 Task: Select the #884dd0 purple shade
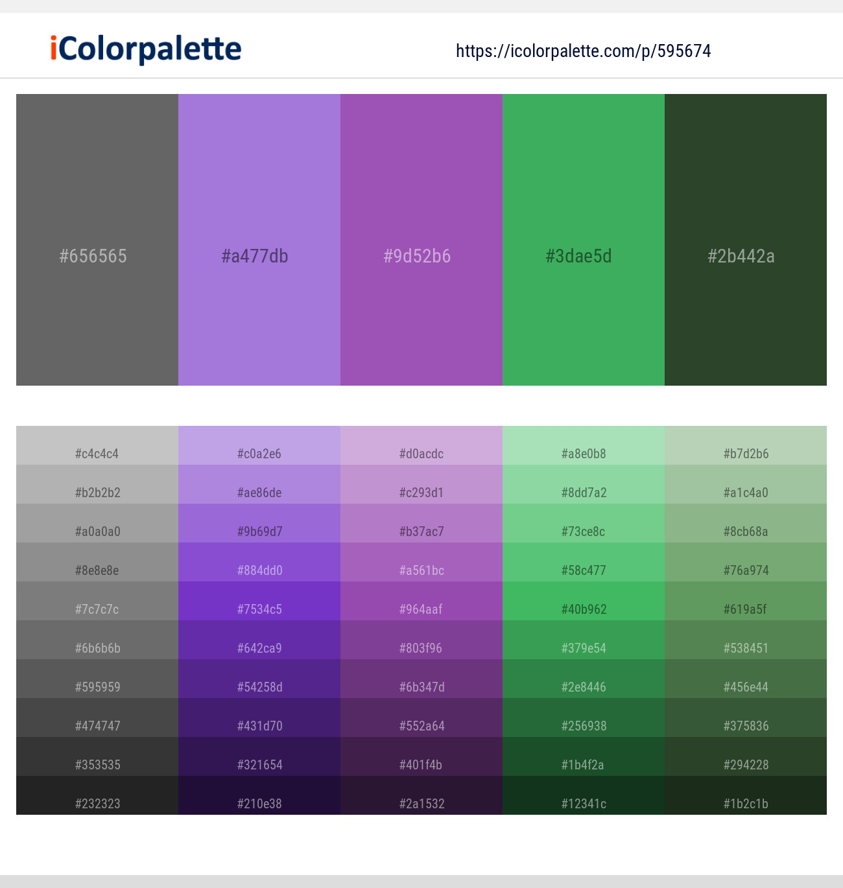click(x=259, y=562)
